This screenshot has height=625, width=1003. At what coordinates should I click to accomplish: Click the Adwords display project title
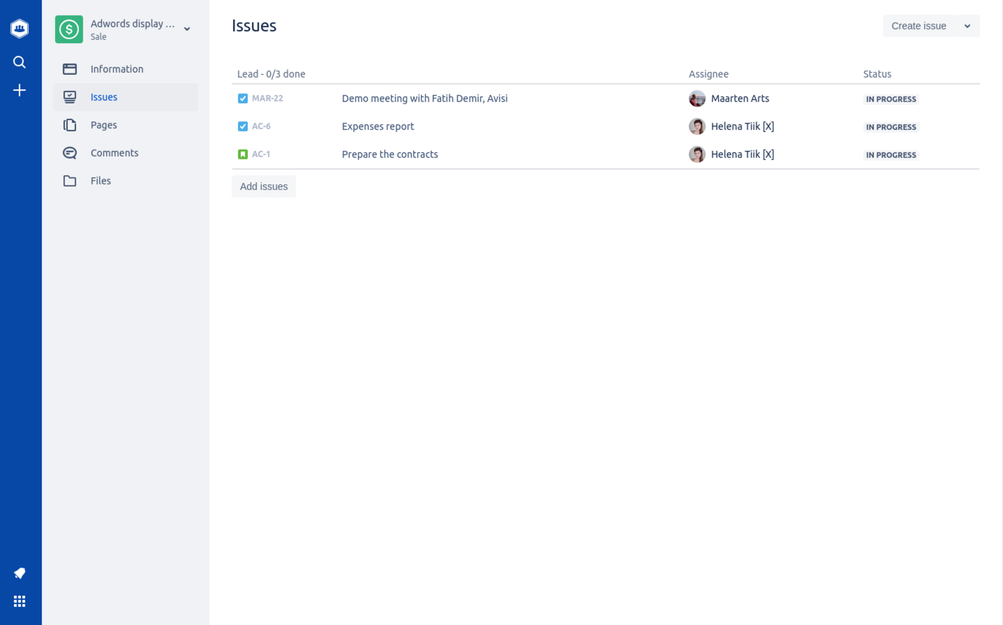click(132, 24)
